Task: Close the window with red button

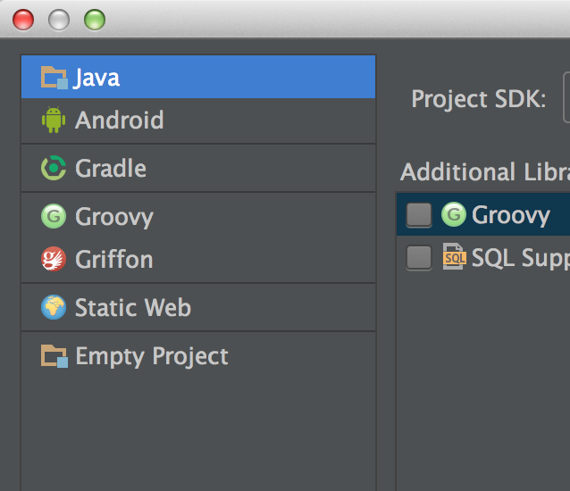Action: coord(23,20)
